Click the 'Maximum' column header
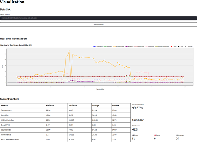Image resolution: width=197 pixels, height=142 pixels. [73, 106]
